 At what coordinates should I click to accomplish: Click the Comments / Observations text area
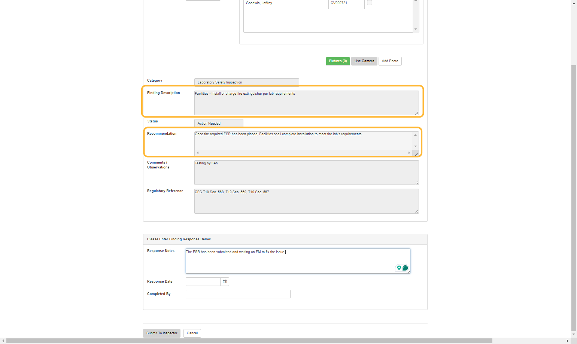(307, 172)
